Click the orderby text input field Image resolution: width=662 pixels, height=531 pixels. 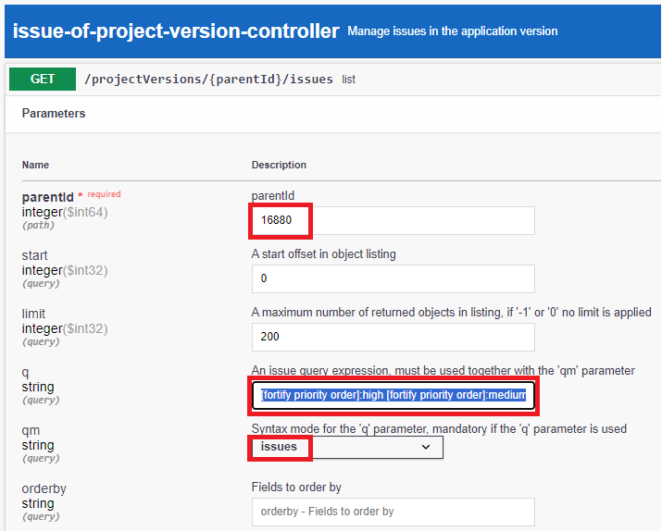[393, 512]
